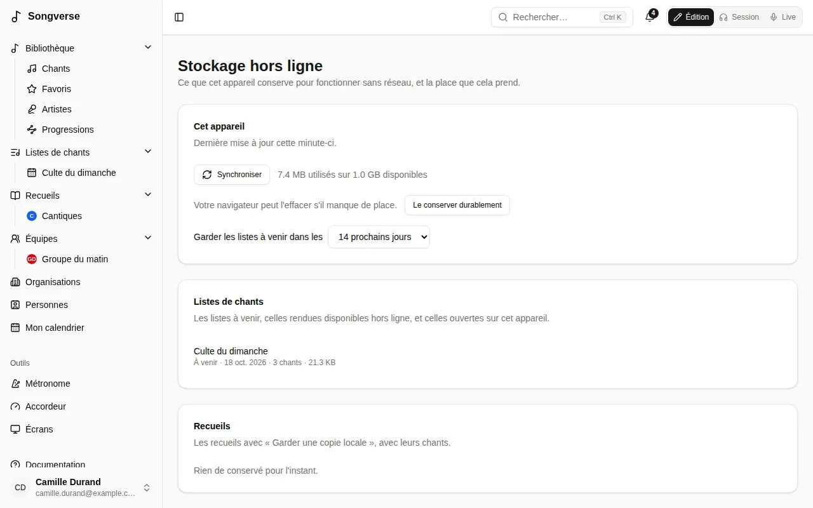Click the Ctrl K shortcut badge
This screenshot has width=813, height=508.
point(613,17)
